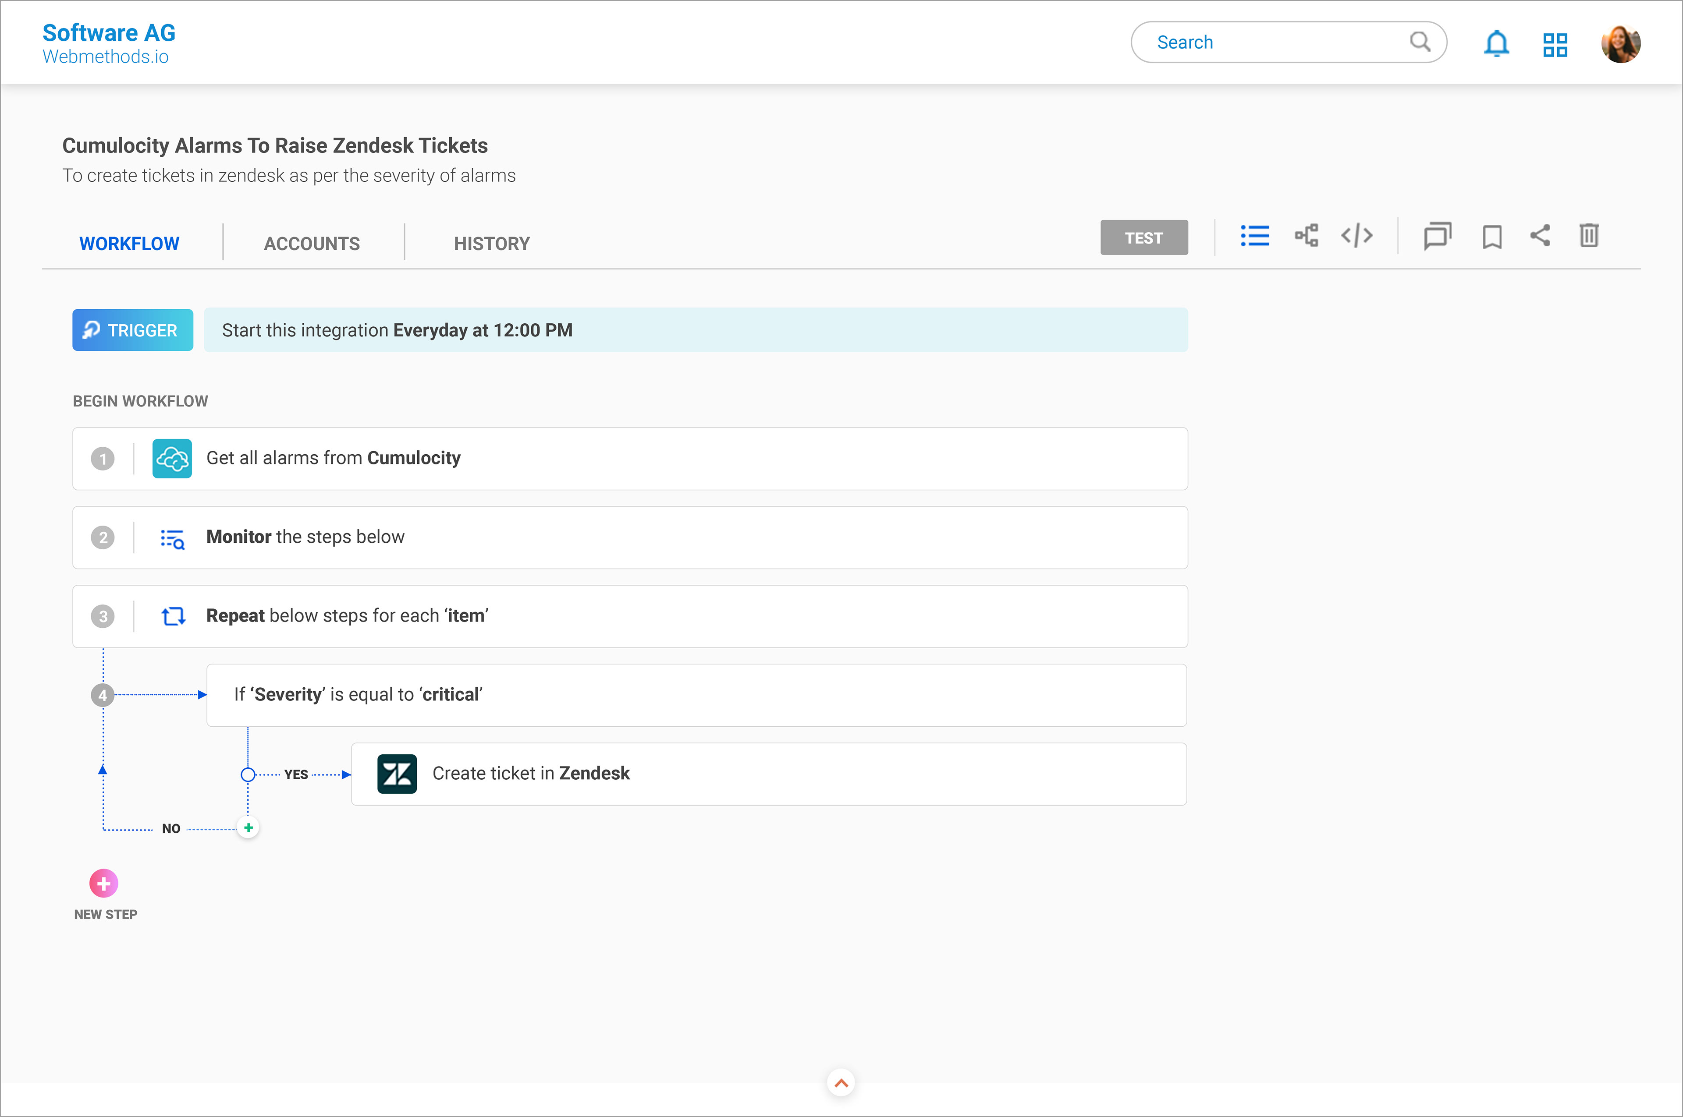This screenshot has width=1683, height=1117.
Task: Click the workflow title Cumulocity Alarms text
Action: (274, 146)
